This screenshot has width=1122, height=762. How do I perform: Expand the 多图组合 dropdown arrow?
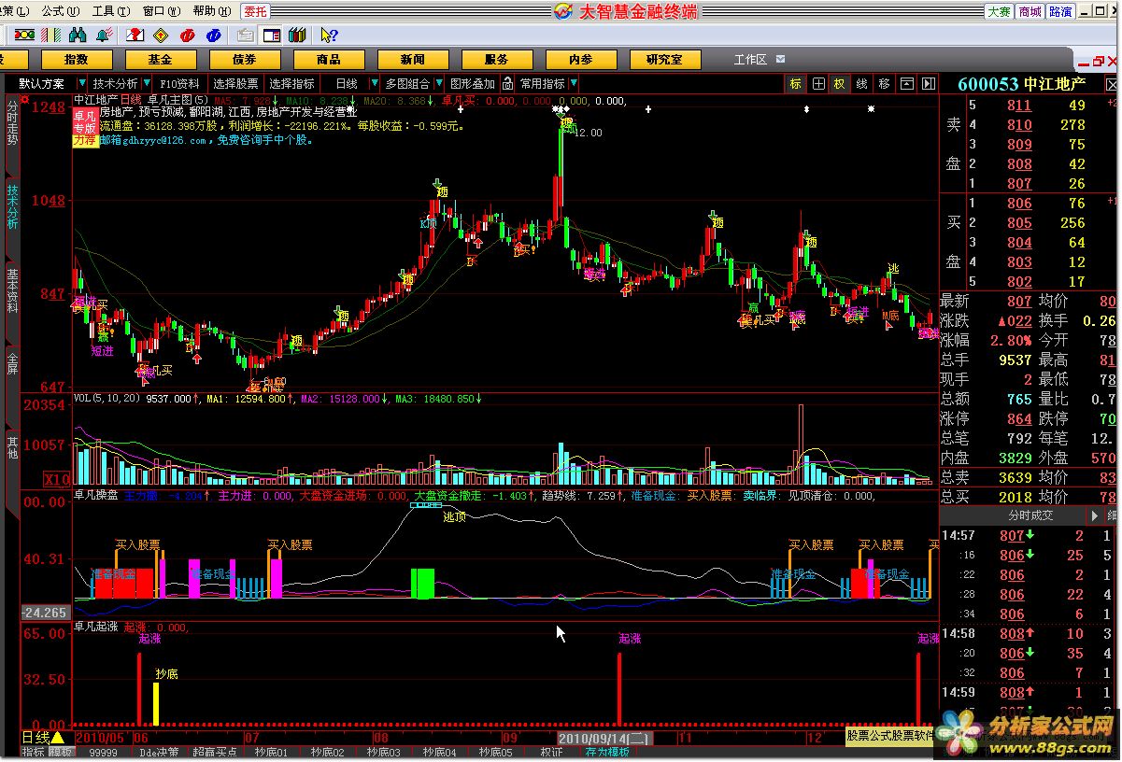(x=440, y=83)
